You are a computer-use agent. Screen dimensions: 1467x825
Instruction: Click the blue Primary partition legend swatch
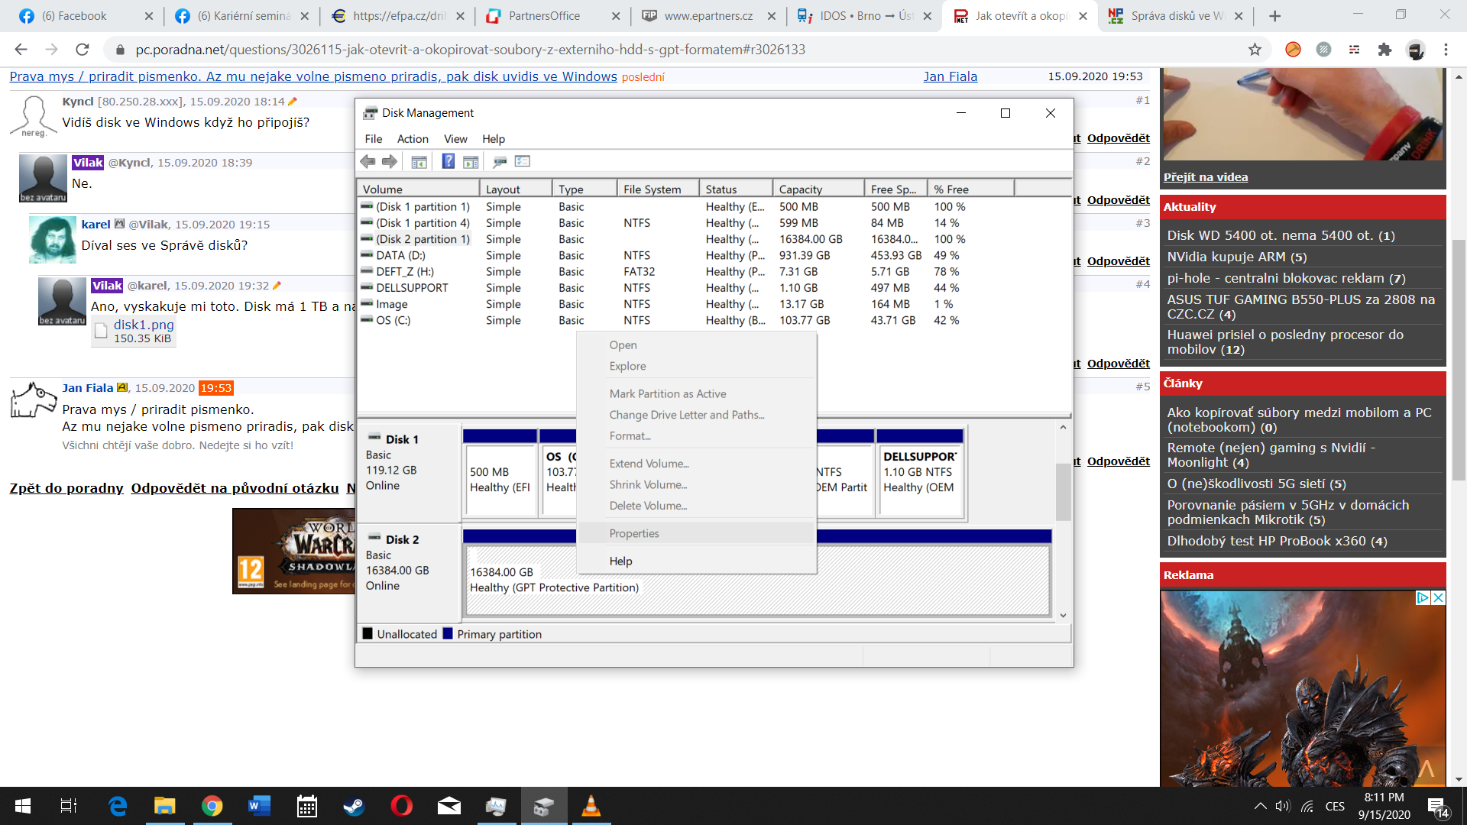(448, 634)
